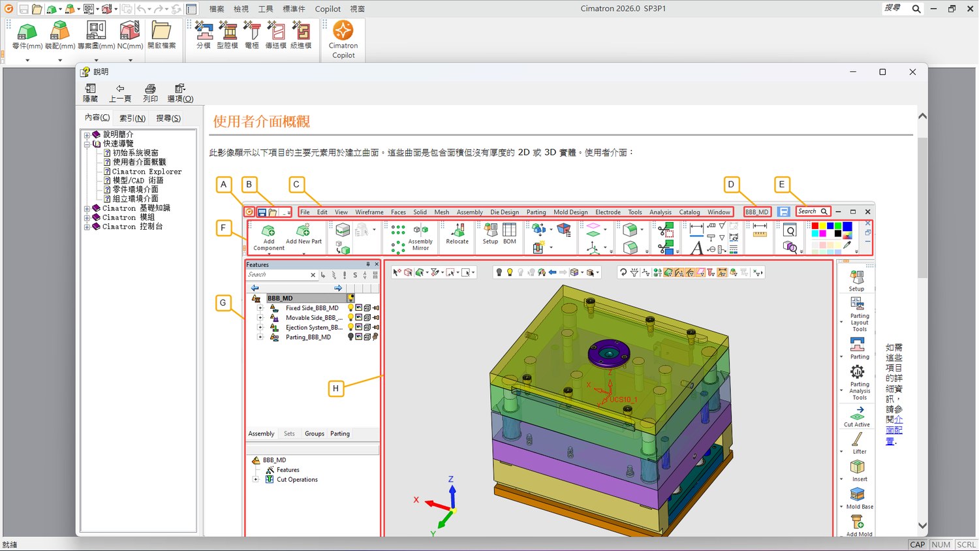Open the 檔案 menu
The image size is (979, 551).
[x=217, y=9]
